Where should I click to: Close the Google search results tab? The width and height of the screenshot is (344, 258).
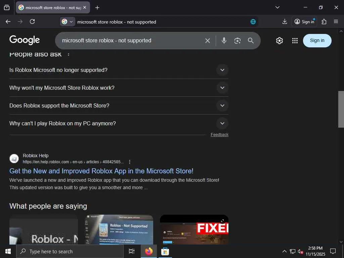pos(85,7)
